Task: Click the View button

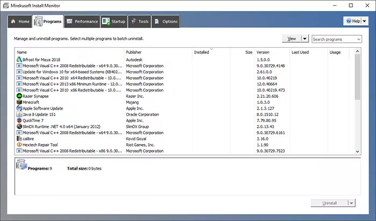Action: tap(292, 39)
